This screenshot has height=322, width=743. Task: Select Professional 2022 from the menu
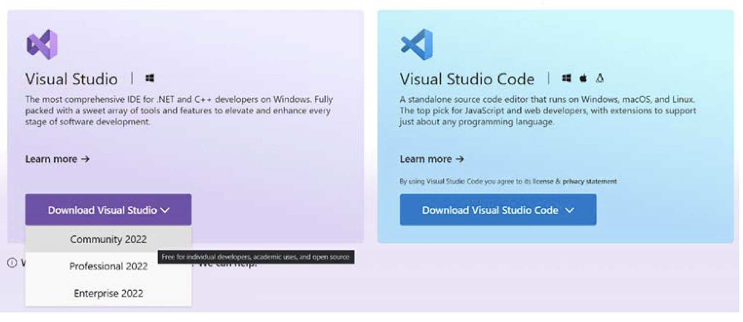coord(109,266)
